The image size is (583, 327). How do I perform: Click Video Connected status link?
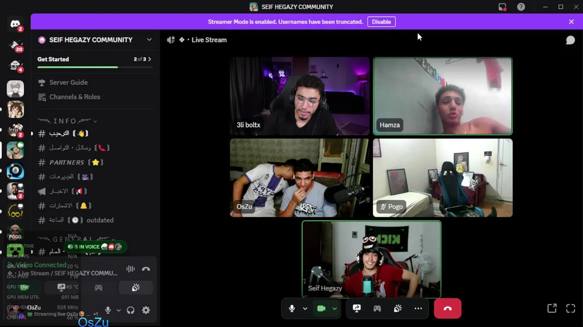tap(41, 265)
